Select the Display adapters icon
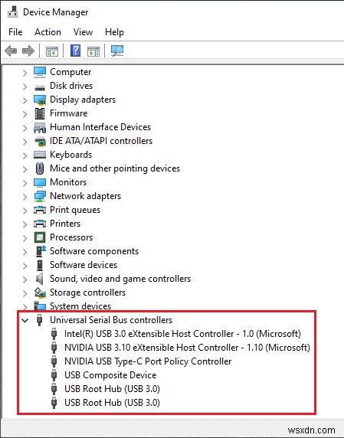The height and width of the screenshot is (438, 344). coord(40,100)
